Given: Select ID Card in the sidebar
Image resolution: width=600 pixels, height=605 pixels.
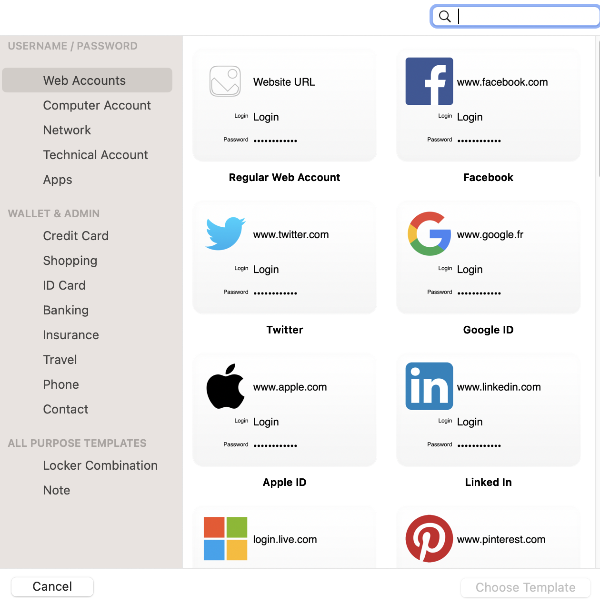Looking at the screenshot, I should click(64, 285).
